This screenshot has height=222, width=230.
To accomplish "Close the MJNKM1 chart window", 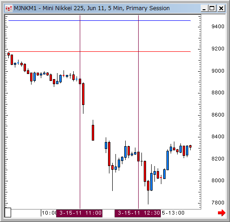I will point(221,8).
